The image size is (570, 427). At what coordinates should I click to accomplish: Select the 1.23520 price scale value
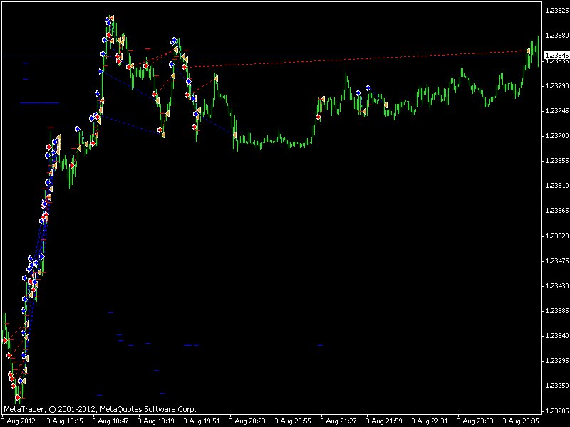point(557,236)
